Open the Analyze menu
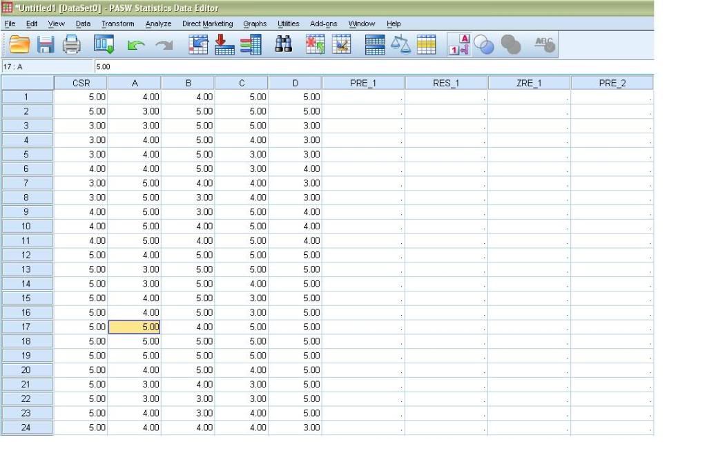The width and height of the screenshot is (707, 460). click(158, 24)
